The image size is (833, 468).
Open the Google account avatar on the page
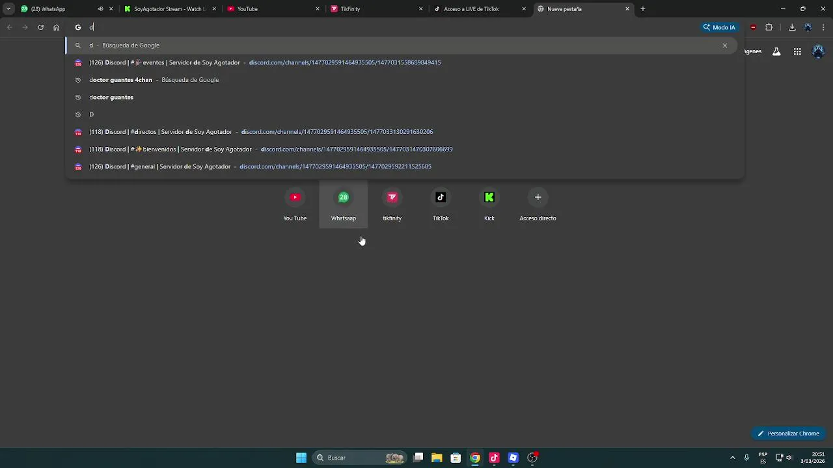coord(819,51)
